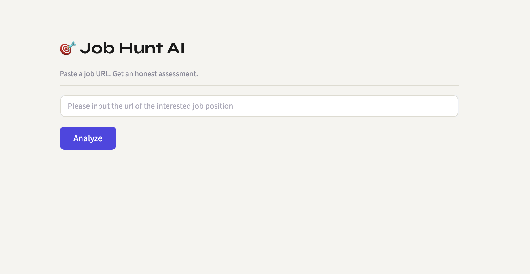
Task: Click the empty white URL entry bar
Action: point(340,106)
